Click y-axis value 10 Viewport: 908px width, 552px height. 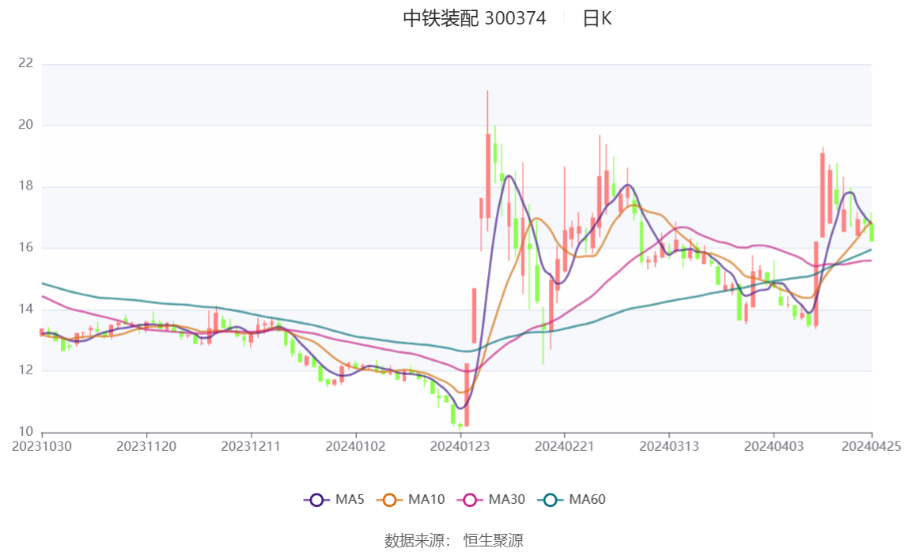(25, 431)
